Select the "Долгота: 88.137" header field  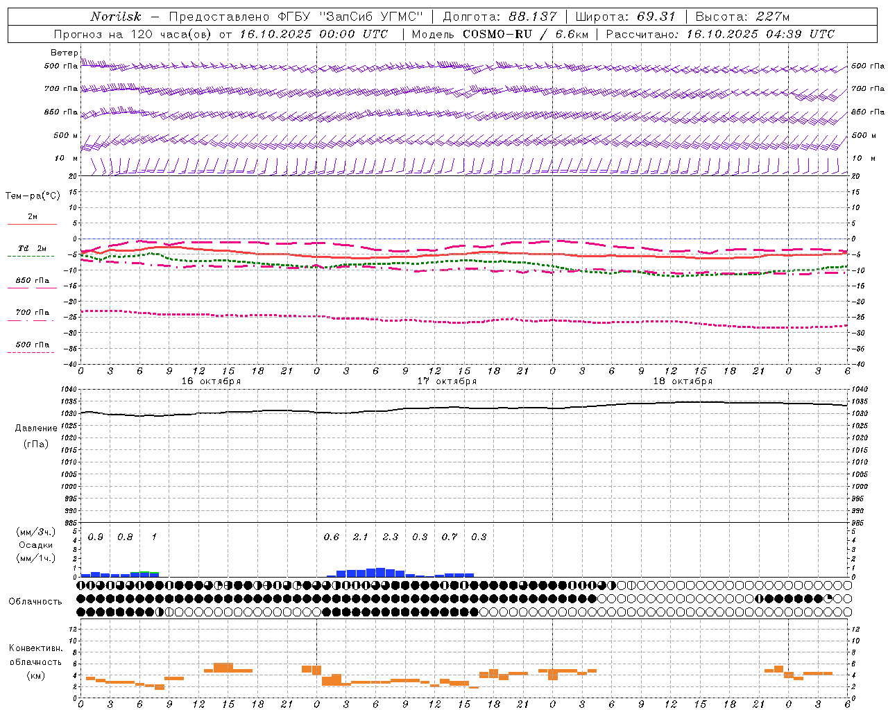499,17
